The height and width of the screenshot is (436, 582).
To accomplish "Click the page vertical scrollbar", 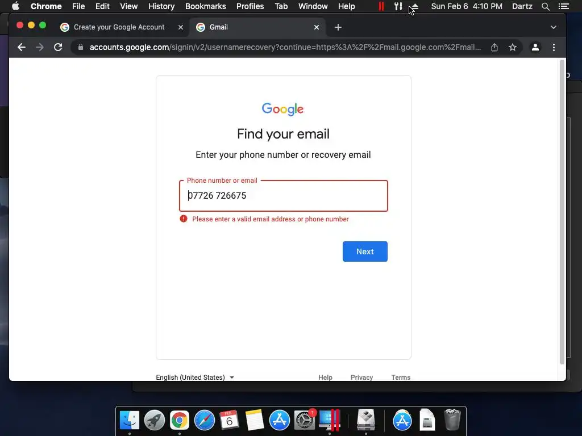I will (x=562, y=211).
